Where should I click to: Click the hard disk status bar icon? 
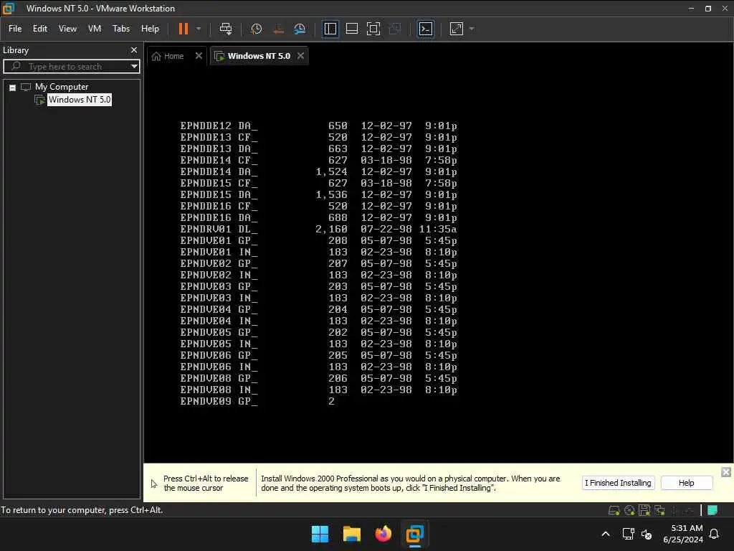614,510
